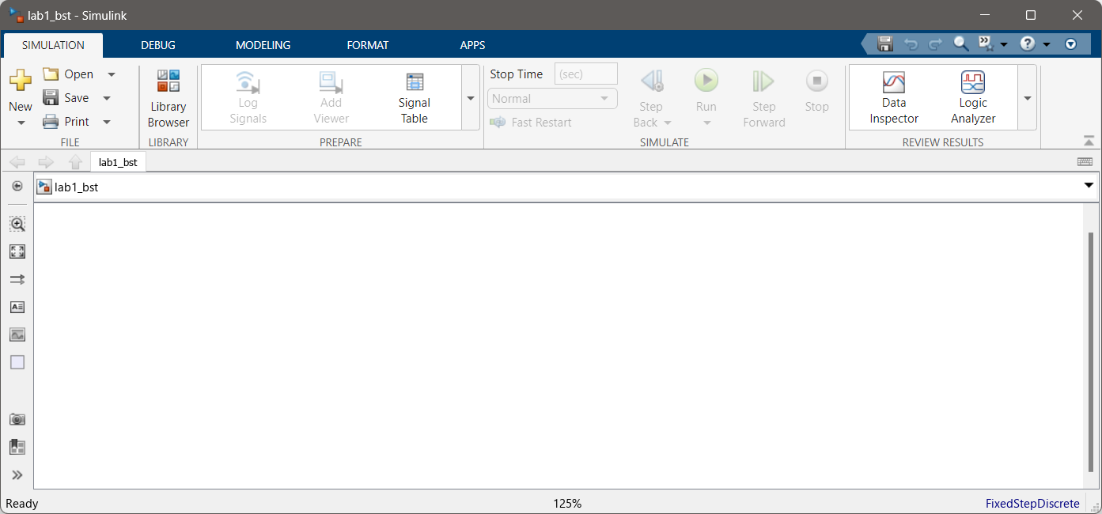Click the keyboard shortcuts icon

[x=1085, y=162]
